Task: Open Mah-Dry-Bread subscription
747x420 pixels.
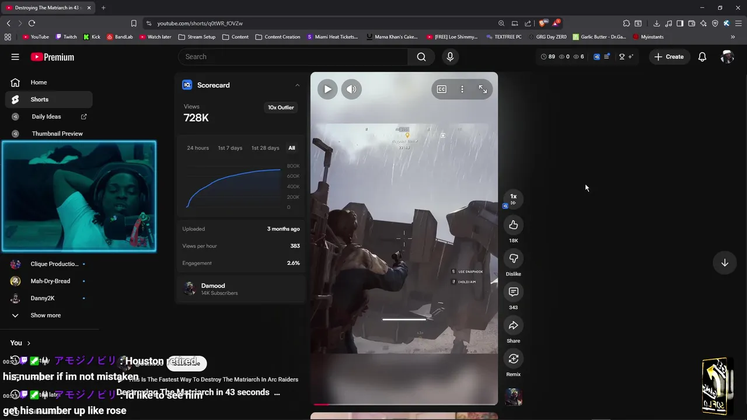Action: click(x=49, y=281)
